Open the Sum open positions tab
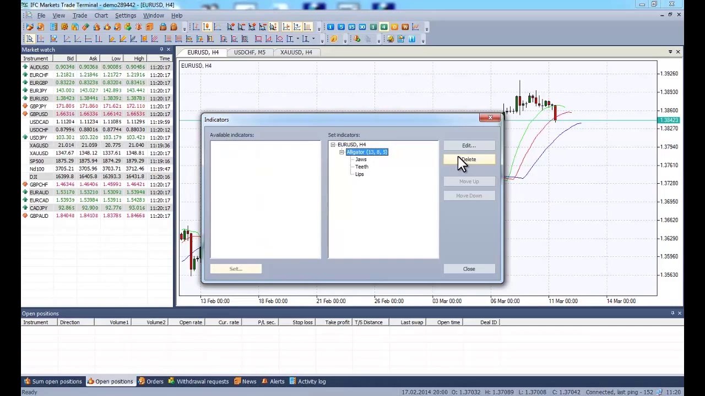This screenshot has height=396, width=705. tap(53, 381)
